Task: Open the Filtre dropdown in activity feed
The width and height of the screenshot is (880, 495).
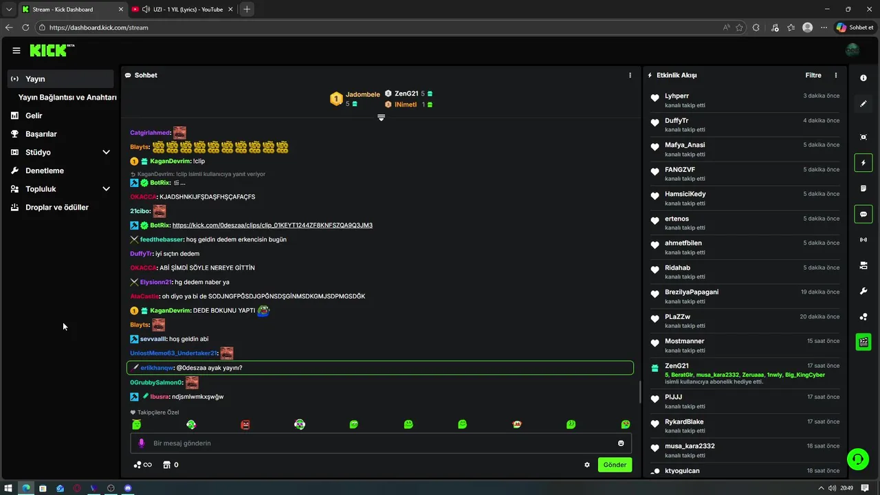Action: click(813, 75)
